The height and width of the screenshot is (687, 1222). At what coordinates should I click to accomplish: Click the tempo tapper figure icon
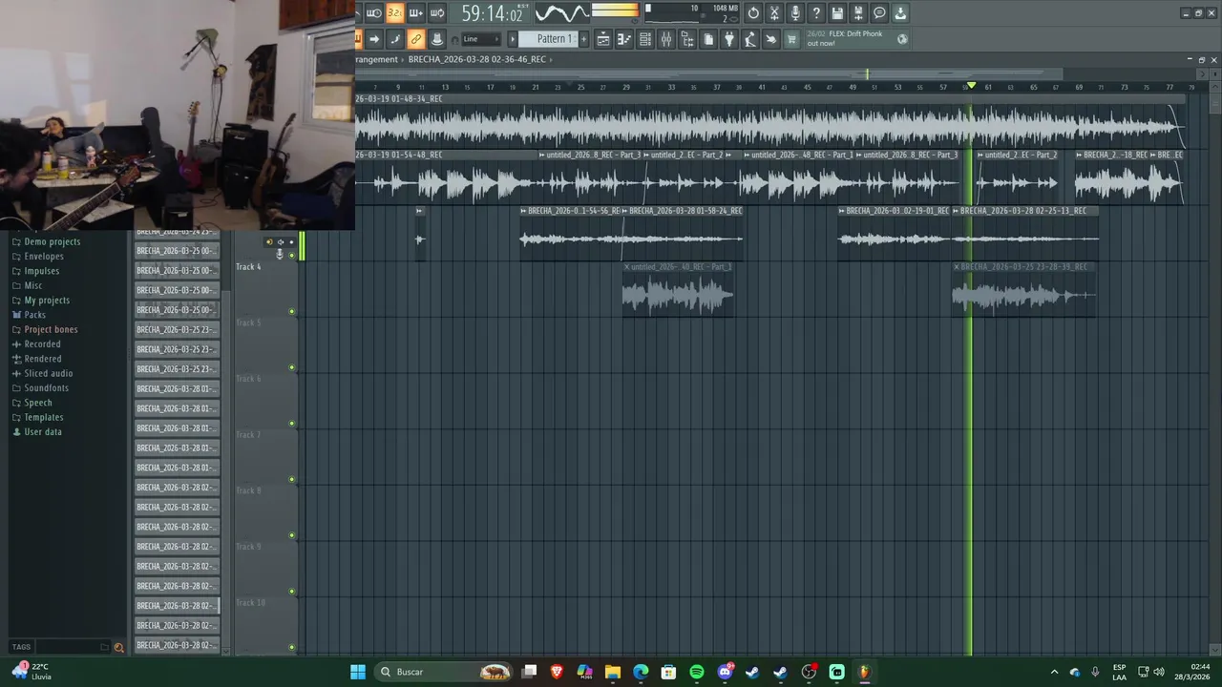pyautogui.click(x=750, y=39)
